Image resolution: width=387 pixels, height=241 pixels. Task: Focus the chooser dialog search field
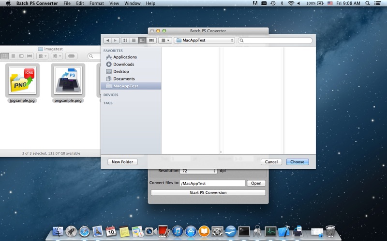pyautogui.click(x=275, y=40)
